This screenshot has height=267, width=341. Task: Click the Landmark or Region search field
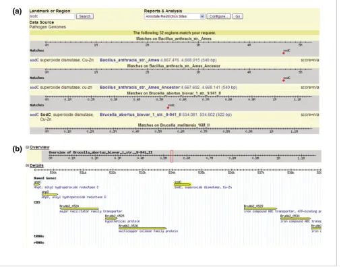(52, 16)
